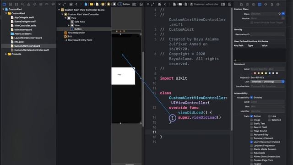Screen dimensions: 293x165
Task: Close the storyboard editor pane
Action: pyautogui.click(x=60, y=4)
